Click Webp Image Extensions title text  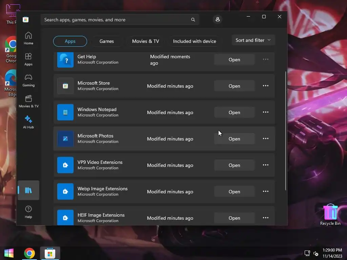coord(102,189)
